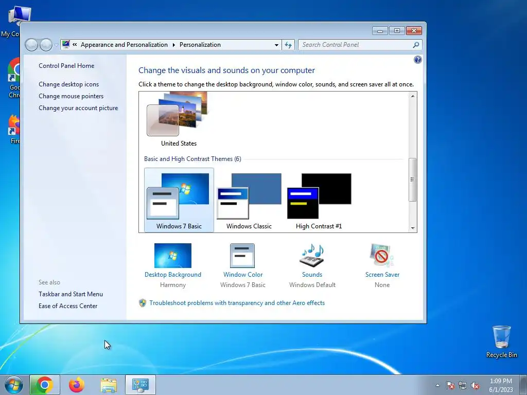The image size is (527, 395).
Task: Select the United States theme
Action: coord(179,120)
